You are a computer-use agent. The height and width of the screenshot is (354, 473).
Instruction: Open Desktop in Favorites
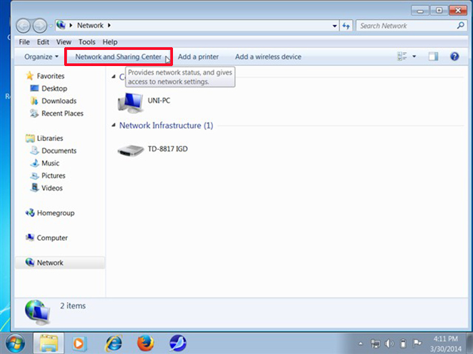pos(54,88)
